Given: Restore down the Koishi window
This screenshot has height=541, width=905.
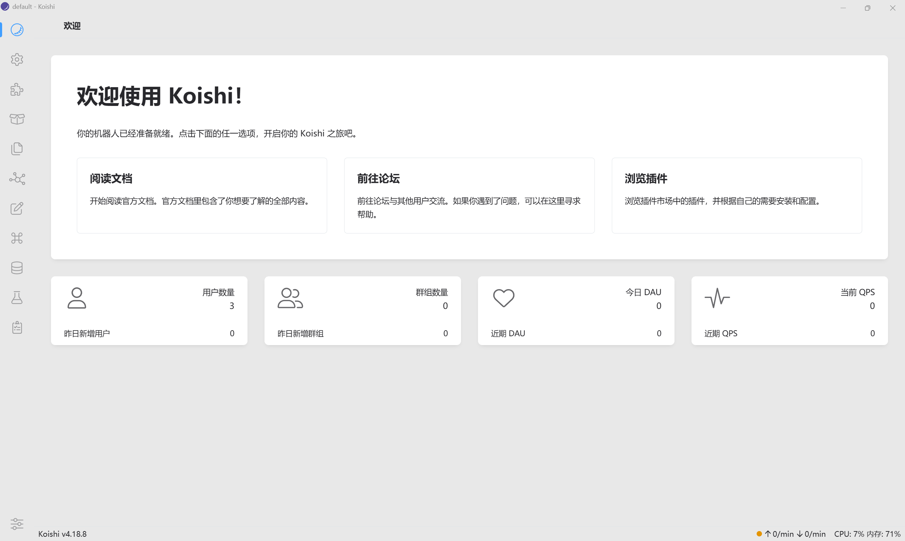Looking at the screenshot, I should (x=867, y=8).
